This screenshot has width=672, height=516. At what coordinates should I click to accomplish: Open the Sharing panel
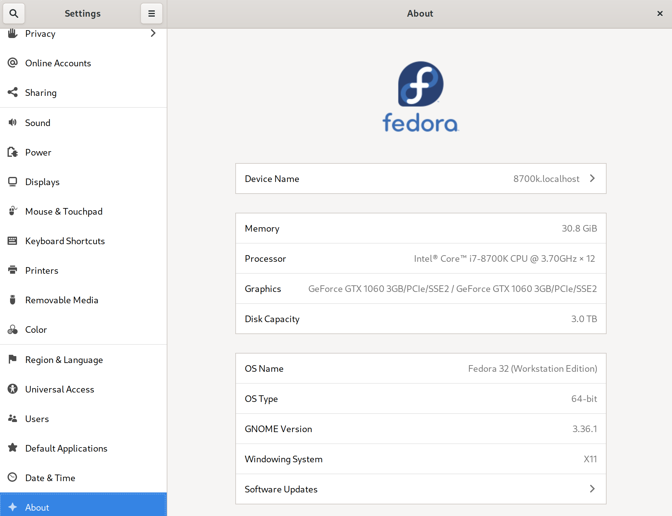click(83, 93)
